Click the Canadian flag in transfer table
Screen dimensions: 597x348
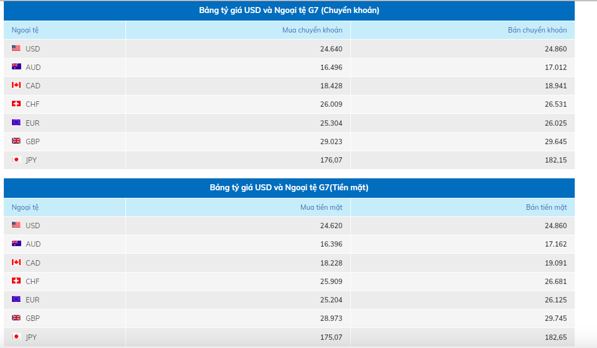coord(16,86)
